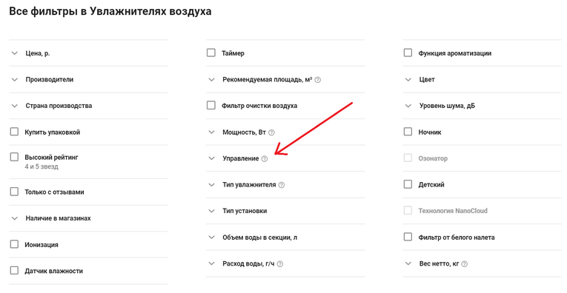Click the Объем воды в секции label
The image size is (567, 293).
pyautogui.click(x=259, y=238)
